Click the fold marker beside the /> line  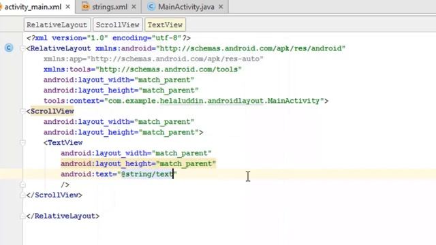click(x=22, y=184)
